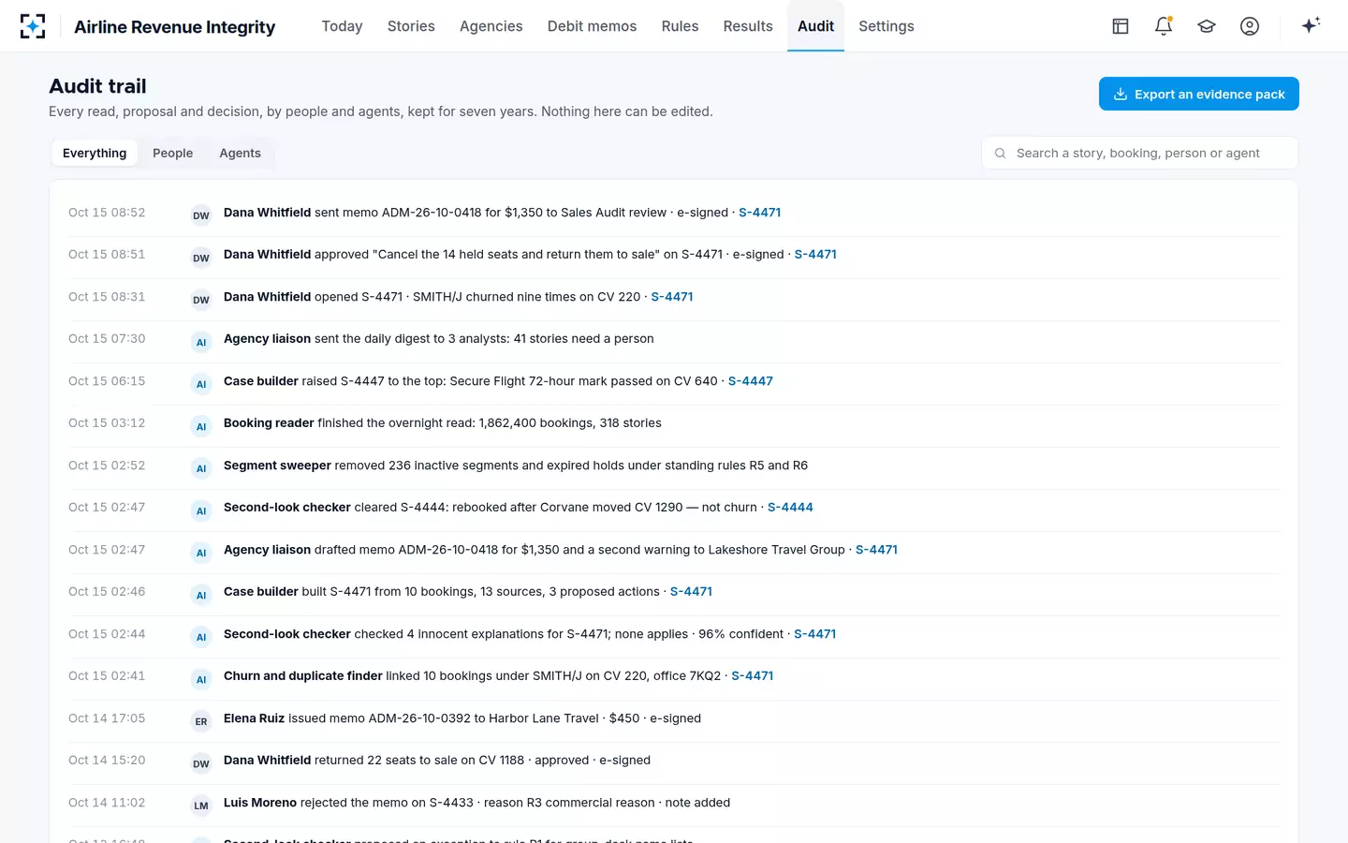Go to the Today tab
The height and width of the screenshot is (843, 1348).
pyautogui.click(x=342, y=26)
